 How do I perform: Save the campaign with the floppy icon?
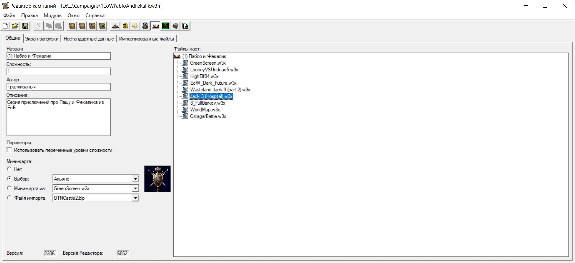pyautogui.click(x=25, y=26)
